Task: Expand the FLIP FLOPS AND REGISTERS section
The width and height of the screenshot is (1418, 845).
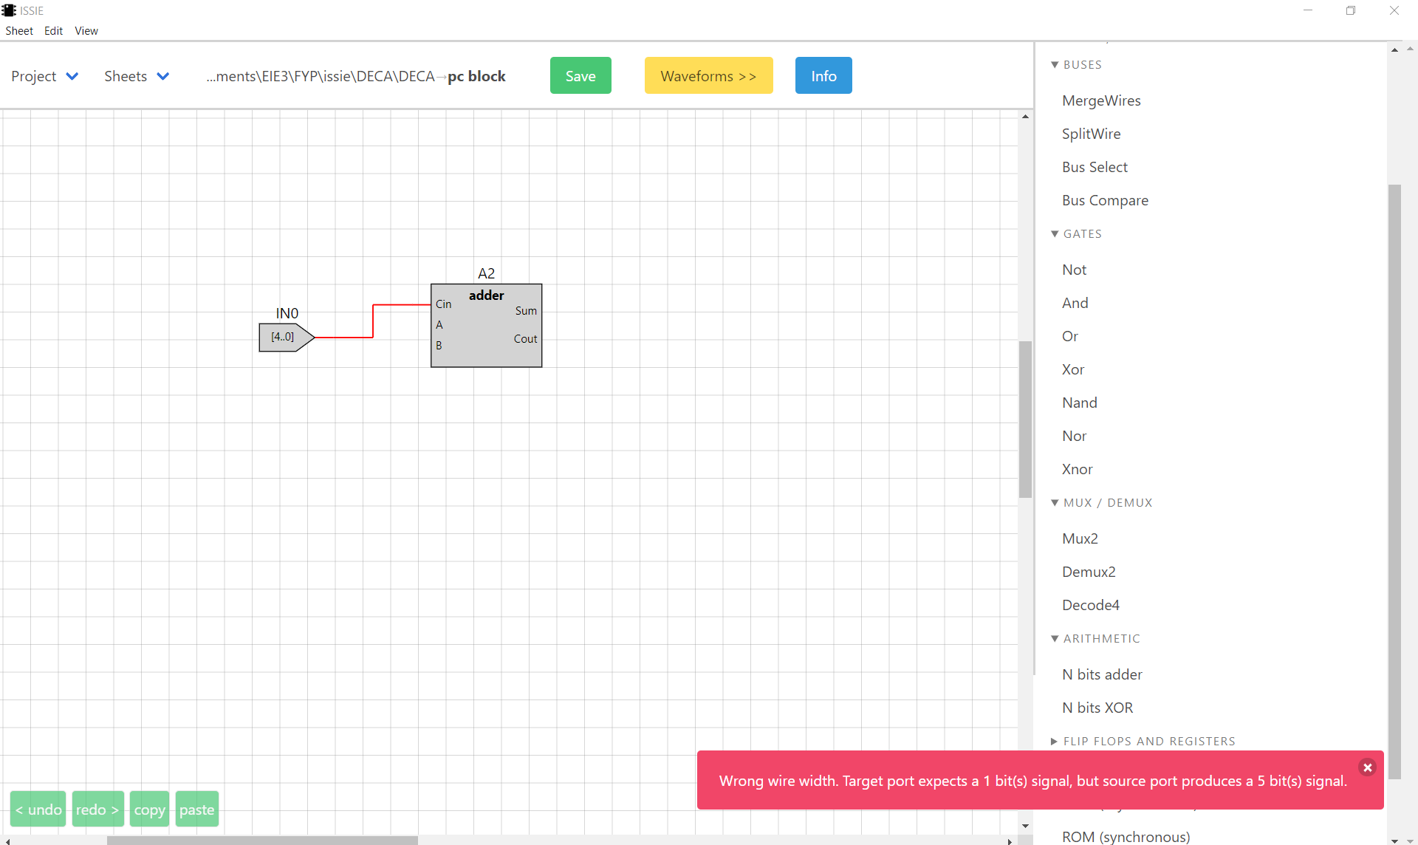Action: [1151, 742]
